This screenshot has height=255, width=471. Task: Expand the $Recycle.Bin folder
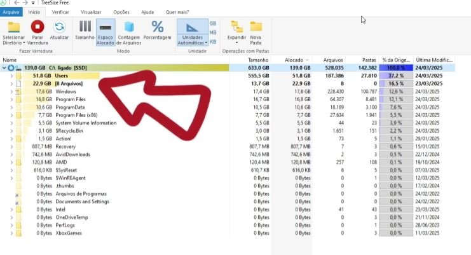pos(11,131)
